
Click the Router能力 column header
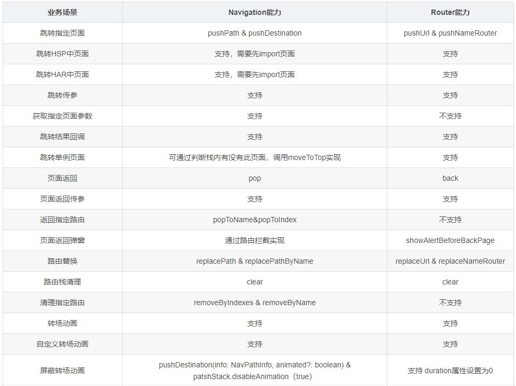[x=450, y=13]
